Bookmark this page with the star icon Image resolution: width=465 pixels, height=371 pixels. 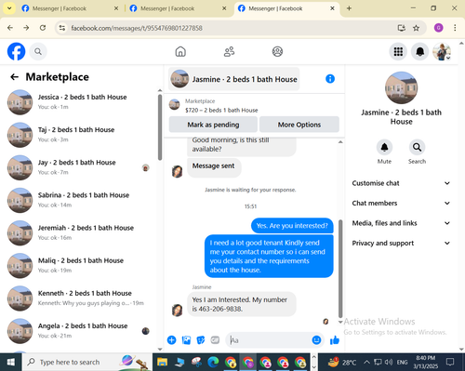tap(416, 28)
